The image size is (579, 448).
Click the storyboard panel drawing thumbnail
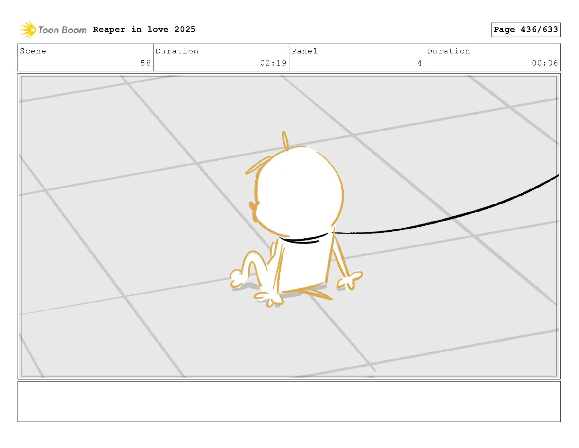[x=289, y=226]
